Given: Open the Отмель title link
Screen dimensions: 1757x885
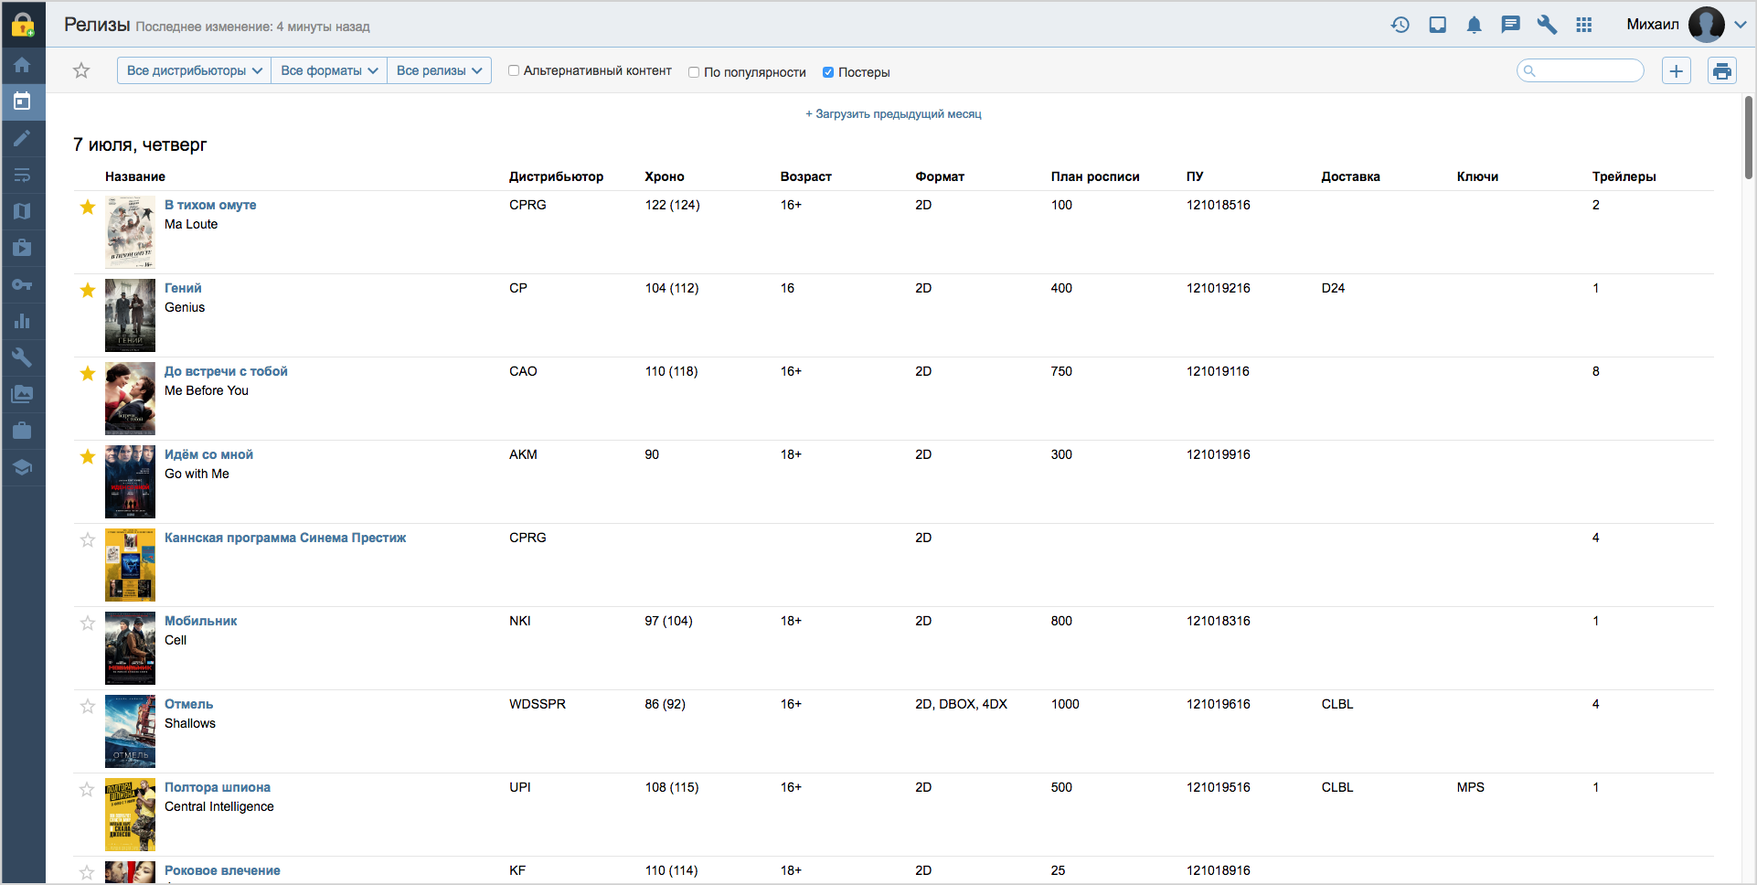Looking at the screenshot, I should click(x=188, y=704).
